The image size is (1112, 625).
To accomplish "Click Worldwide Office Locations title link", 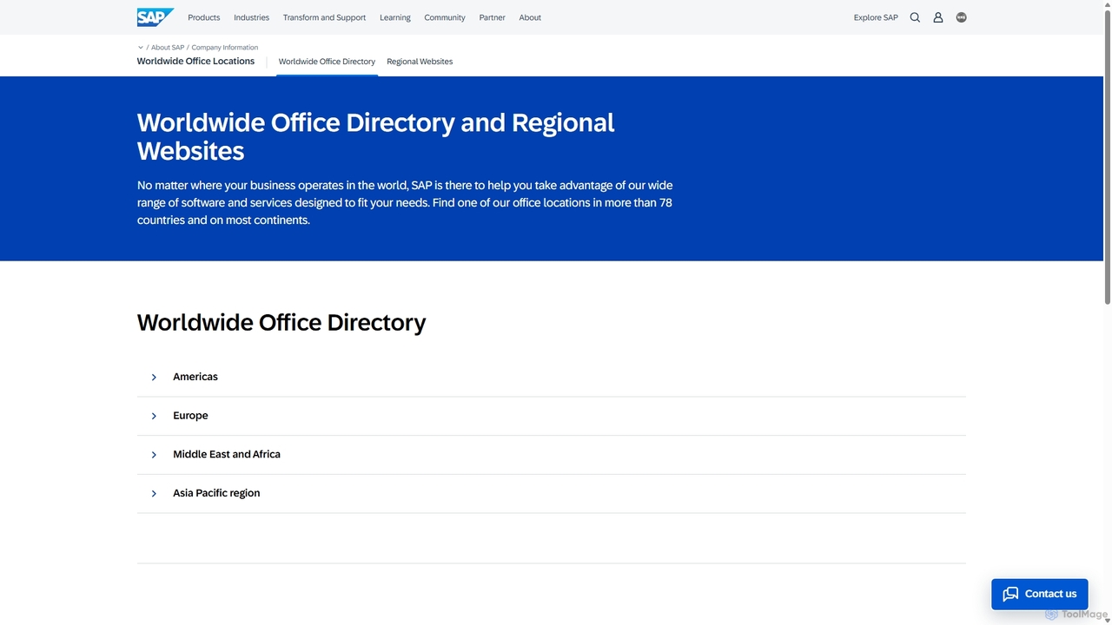I will [195, 61].
